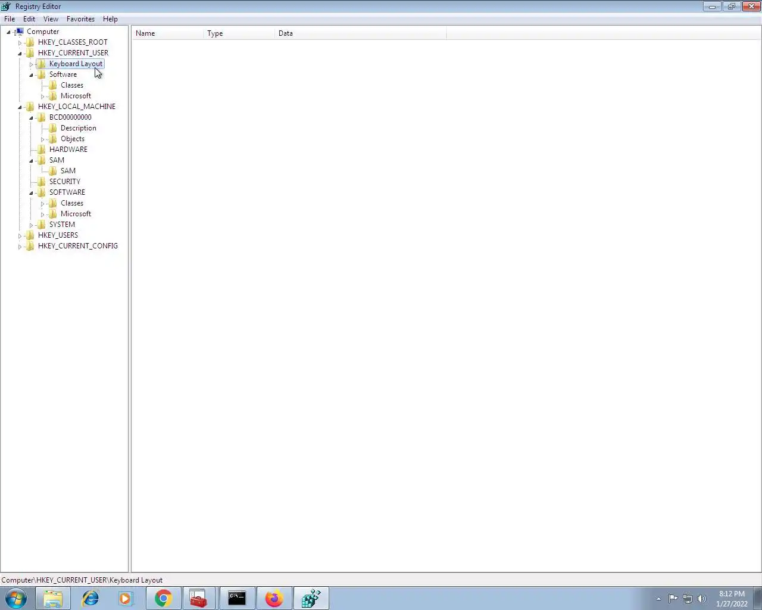
Task: Switch to Command Prompt taskbar icon
Action: [x=237, y=598]
